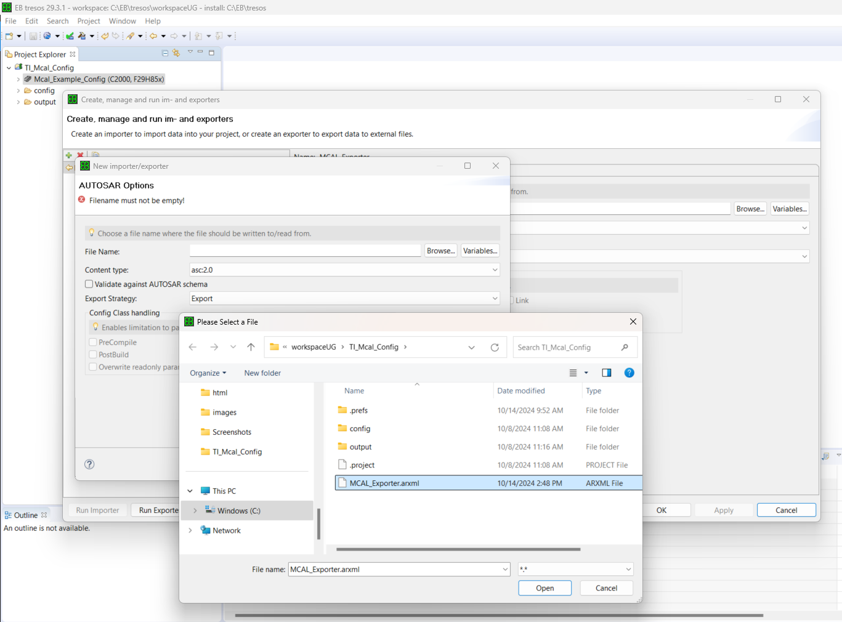Select the Save icon in the toolbar

pos(32,35)
